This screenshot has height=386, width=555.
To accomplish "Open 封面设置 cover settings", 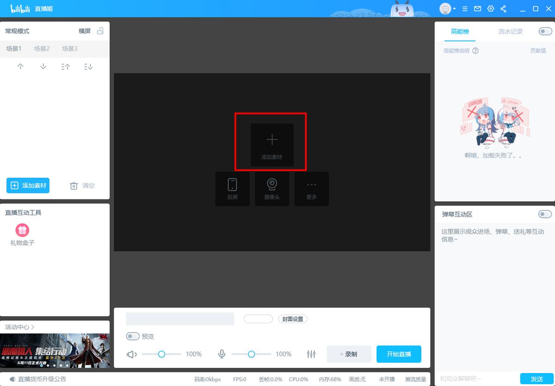I will 293,319.
